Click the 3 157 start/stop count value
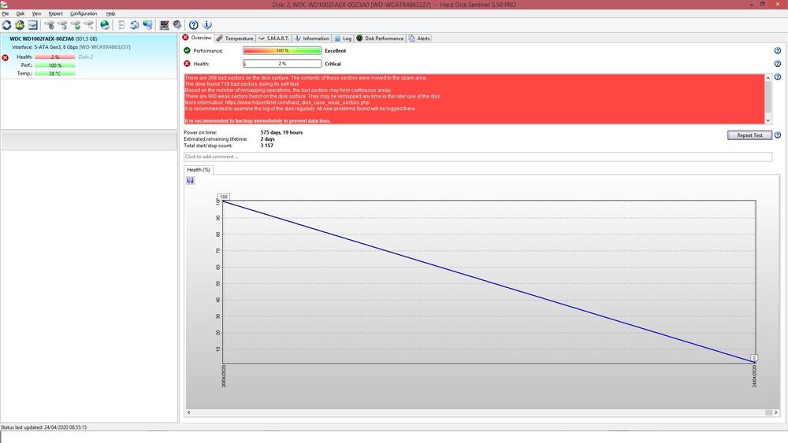 click(x=267, y=146)
